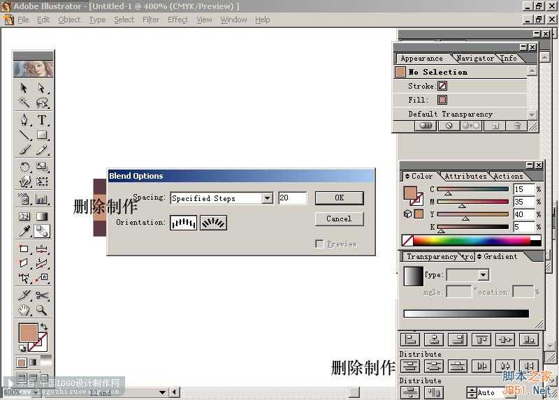
Task: Select the Warp tool
Action: (24, 182)
